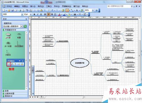Open the 文件(F) menu

pos(9,6)
